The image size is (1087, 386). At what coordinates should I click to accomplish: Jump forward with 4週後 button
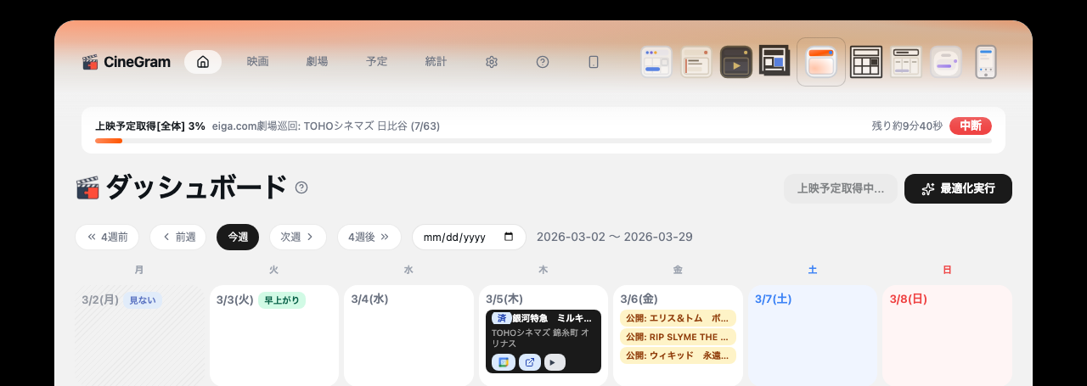369,237
